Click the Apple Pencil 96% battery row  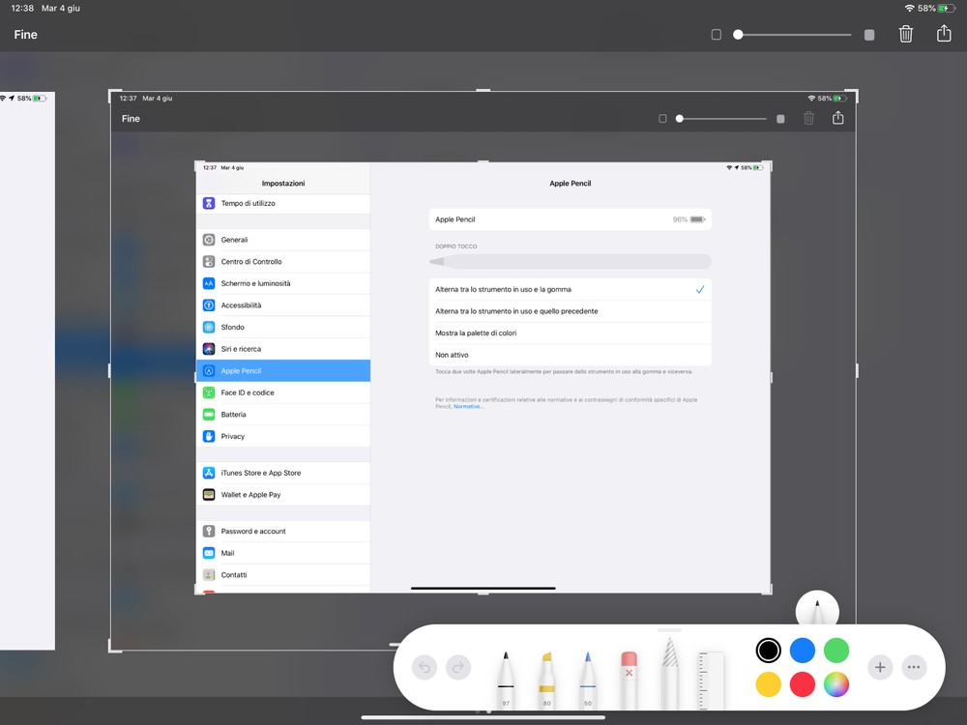click(x=571, y=219)
